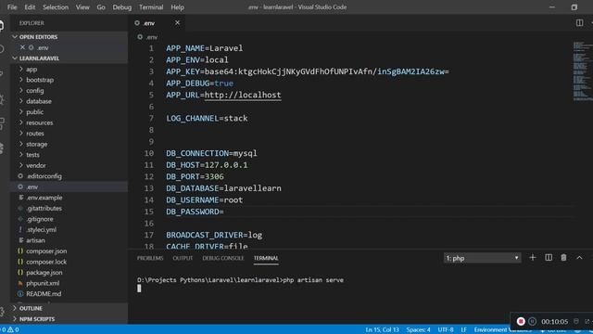
Task: Change indentation via Spaces: 4
Action: 418,329
